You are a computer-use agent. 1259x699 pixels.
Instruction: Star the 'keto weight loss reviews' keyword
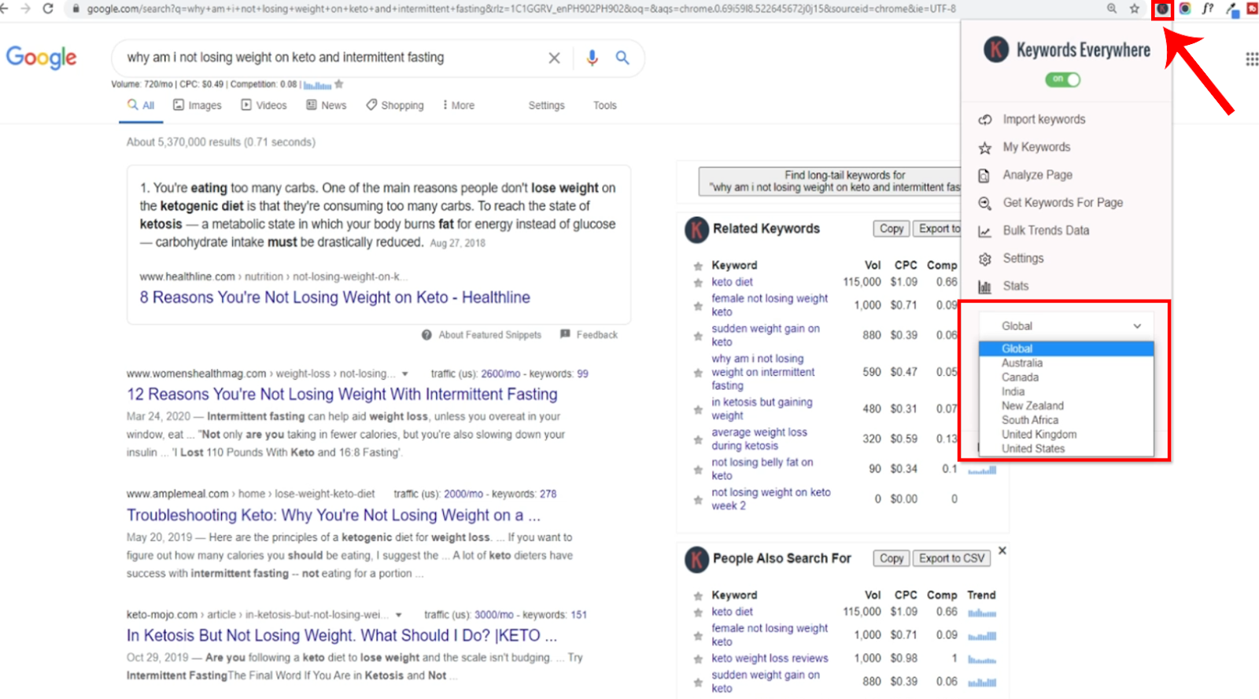click(x=697, y=659)
